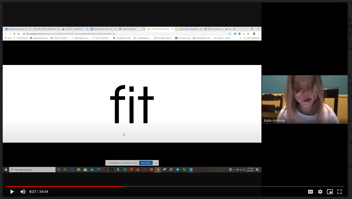Viewport: 352px width, 199px height.
Task: Open the Windows Start menu
Action: [x=6, y=170]
